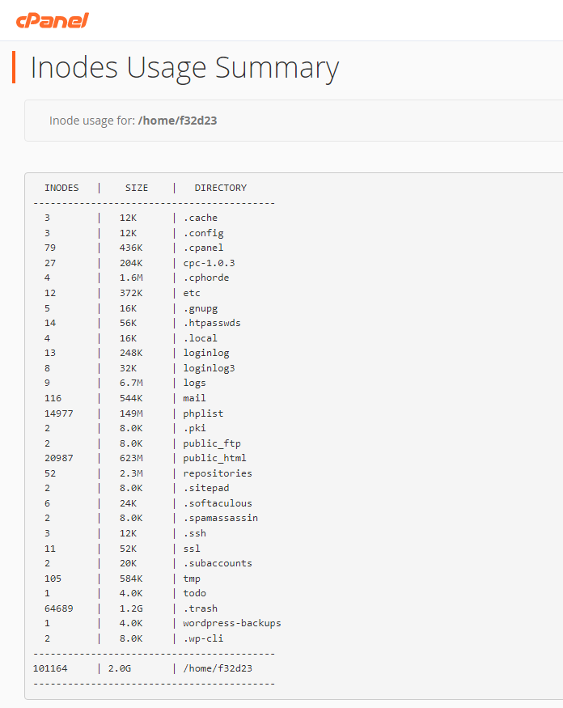The image size is (563, 708).
Task: Click the .trash directory entry
Action: tap(201, 608)
